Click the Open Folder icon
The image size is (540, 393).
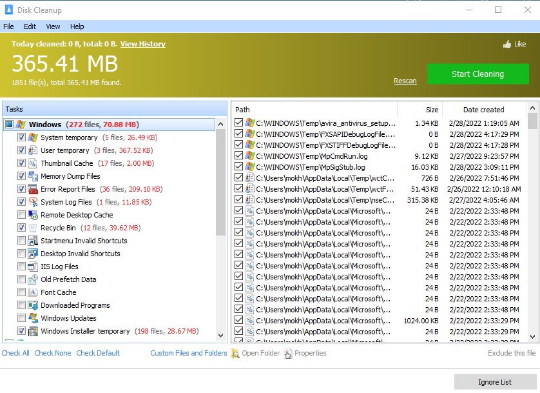click(x=235, y=354)
